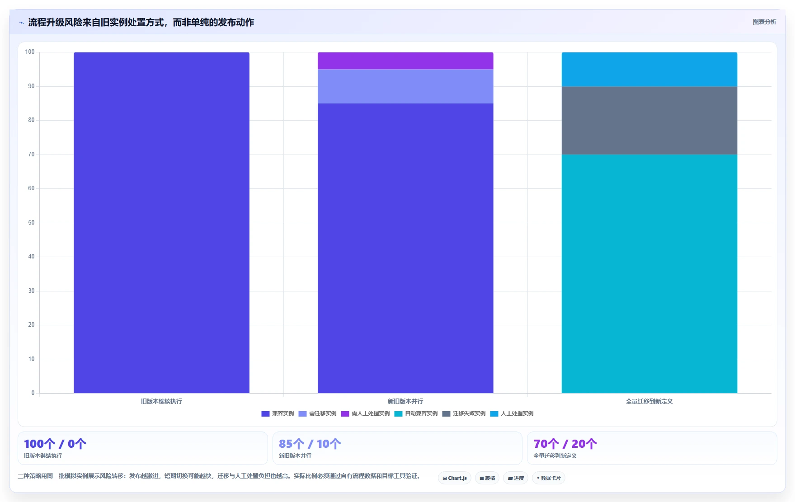Click the top blue 人工处理 segment of 全量迁移 bar
Image resolution: width=795 pixels, height=502 pixels.
click(649, 69)
